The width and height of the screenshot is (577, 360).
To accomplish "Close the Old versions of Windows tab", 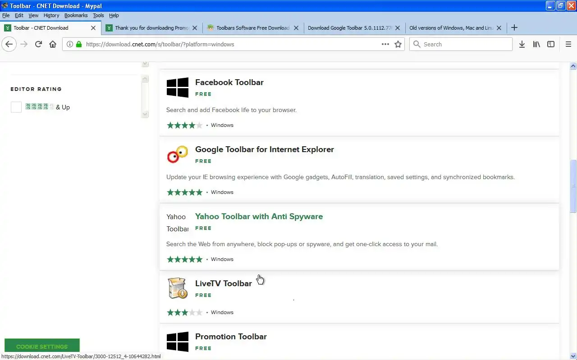I will pyautogui.click(x=499, y=27).
